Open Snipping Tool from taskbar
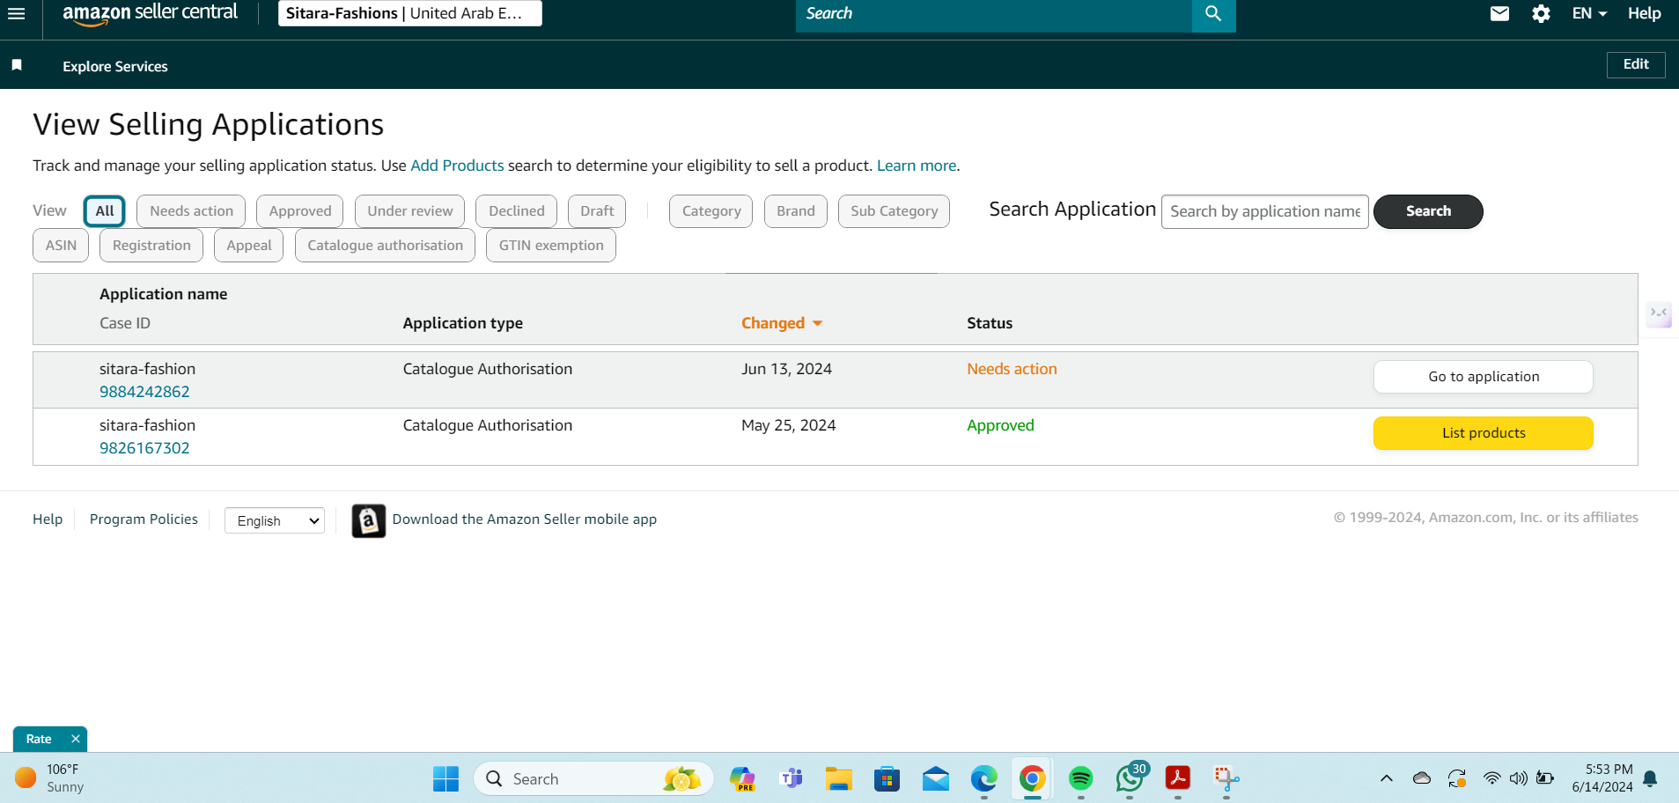The width and height of the screenshot is (1679, 803). tap(1226, 778)
